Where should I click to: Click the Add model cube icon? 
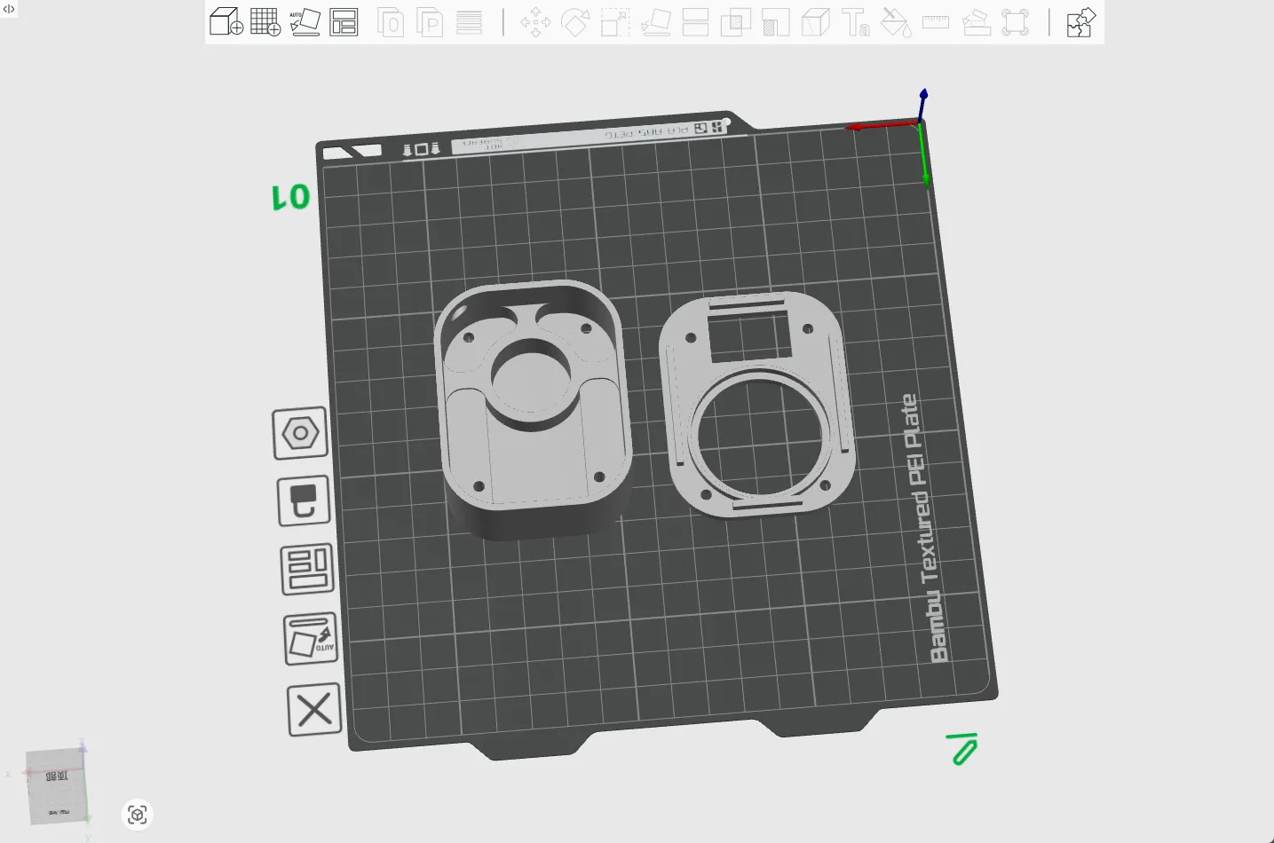tap(226, 21)
